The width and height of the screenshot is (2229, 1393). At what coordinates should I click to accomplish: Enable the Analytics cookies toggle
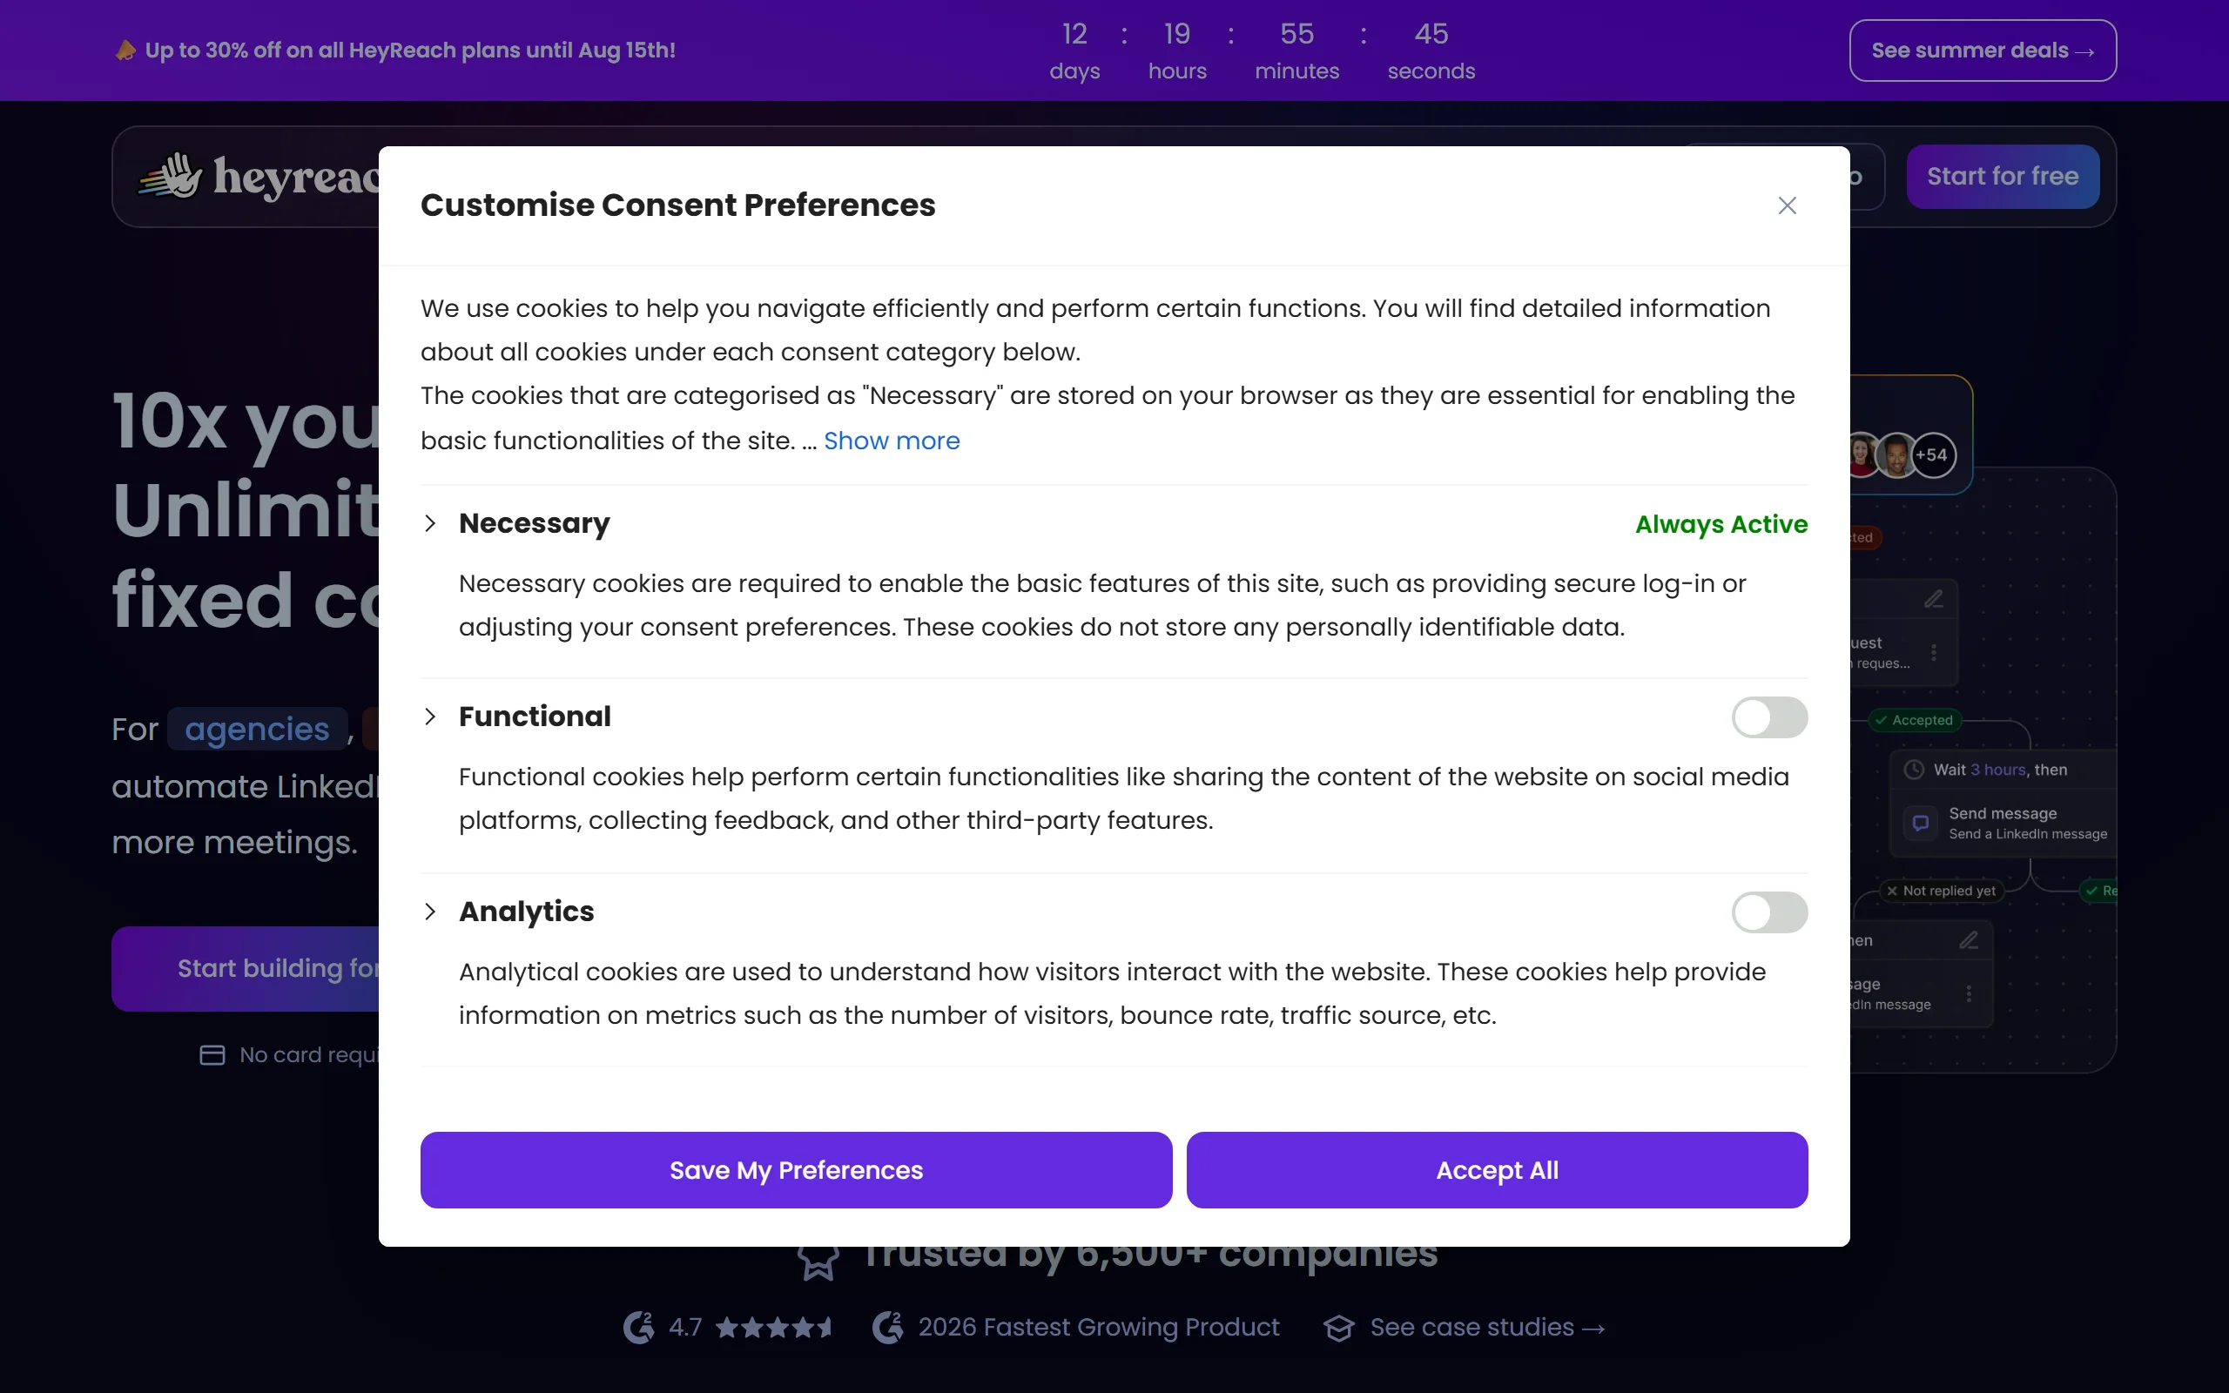point(1769,912)
